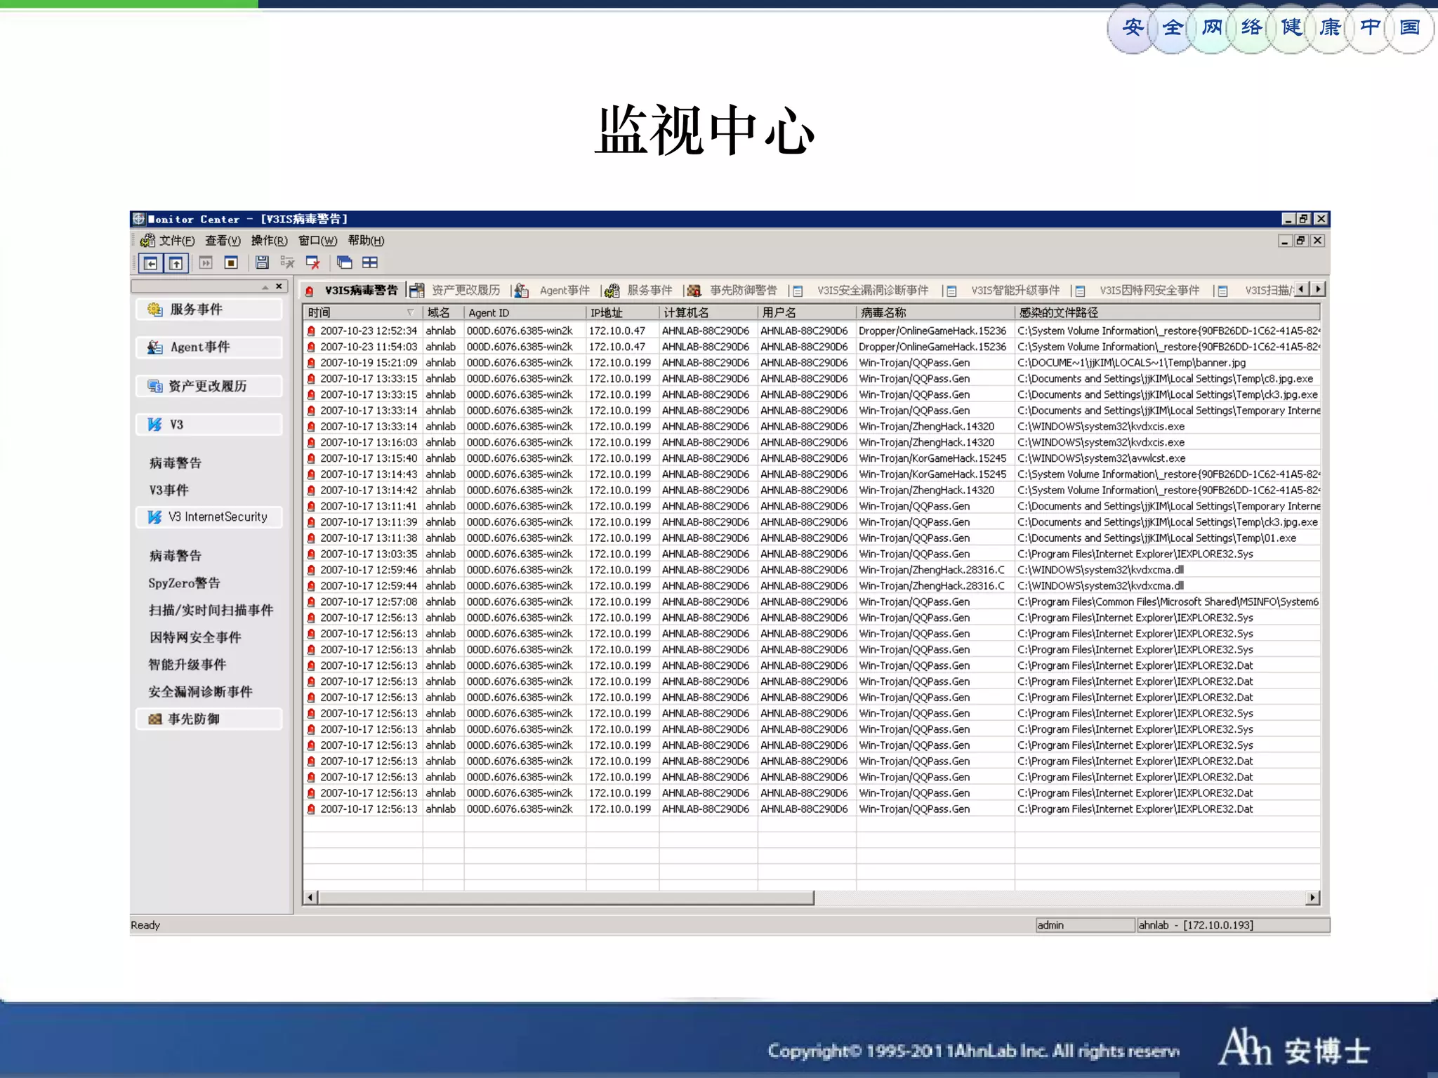Viewport: 1438px width, 1078px height.
Task: Click the save (floppy disk) toolbar icon
Action: (x=262, y=262)
